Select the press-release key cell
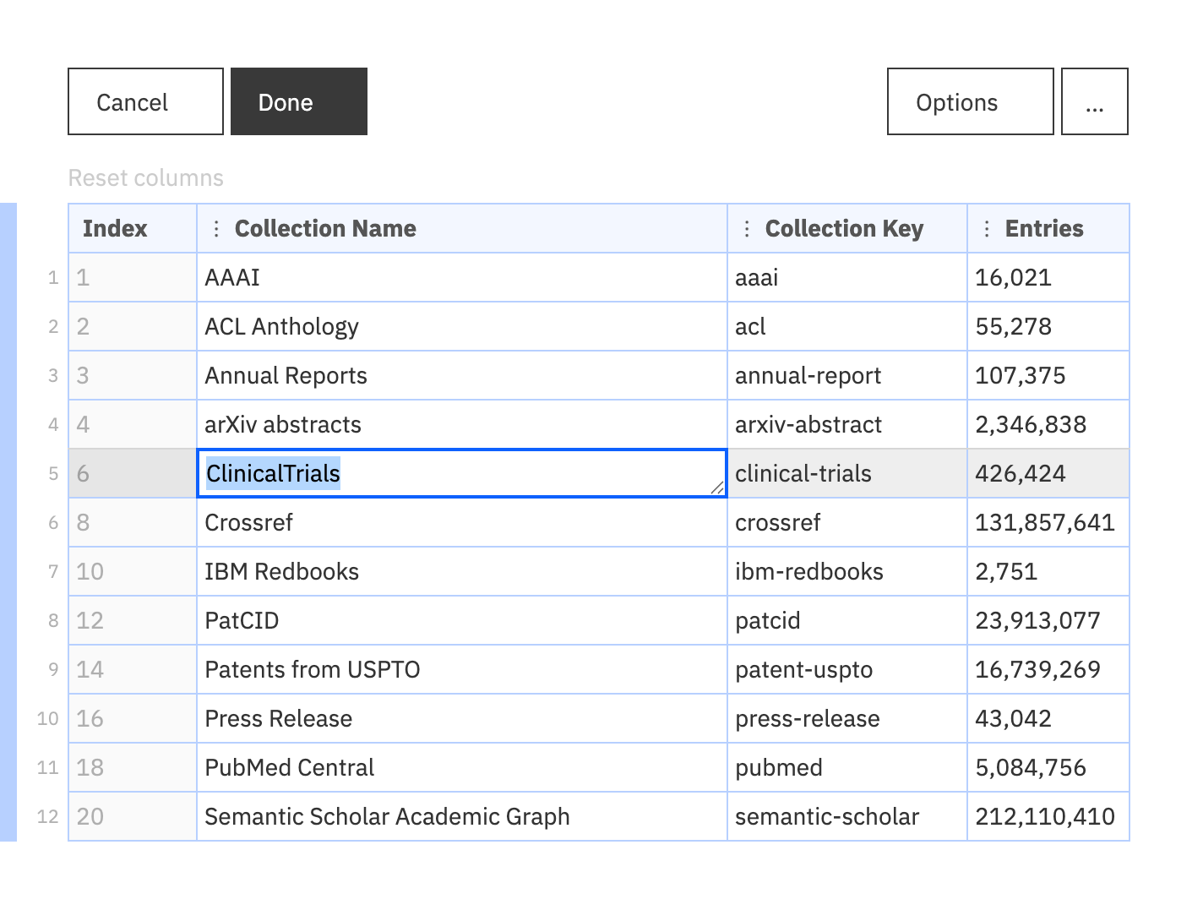The height and width of the screenshot is (921, 1203). pyautogui.click(x=847, y=718)
